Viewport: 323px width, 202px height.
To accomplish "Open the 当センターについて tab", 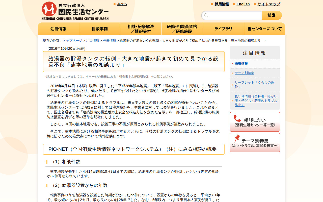I will tap(264, 29).
